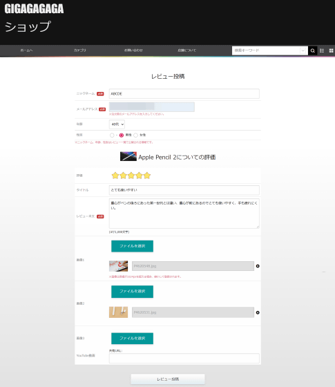Click the GIGAGAGAGA logo
Viewport: 335px width, 387px height.
[x=34, y=8]
